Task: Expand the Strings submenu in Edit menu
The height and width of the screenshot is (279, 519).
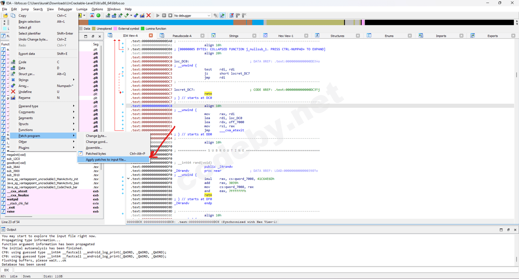Action: click(44, 80)
